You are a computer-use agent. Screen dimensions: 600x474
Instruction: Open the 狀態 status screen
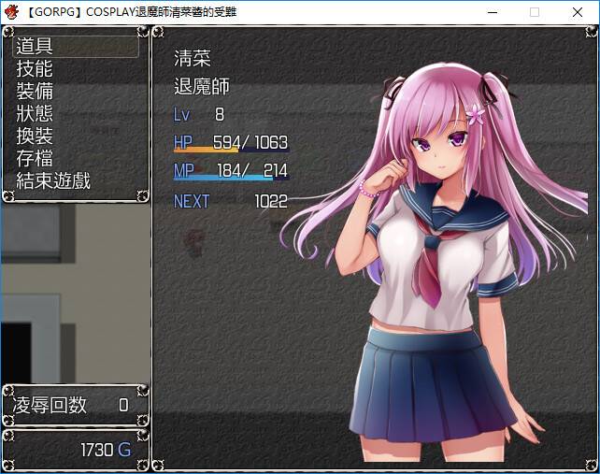[x=35, y=114]
